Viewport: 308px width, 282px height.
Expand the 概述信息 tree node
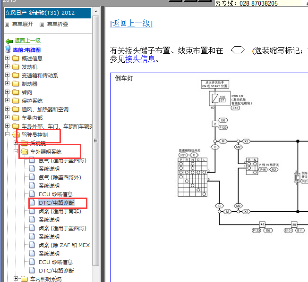(8, 58)
